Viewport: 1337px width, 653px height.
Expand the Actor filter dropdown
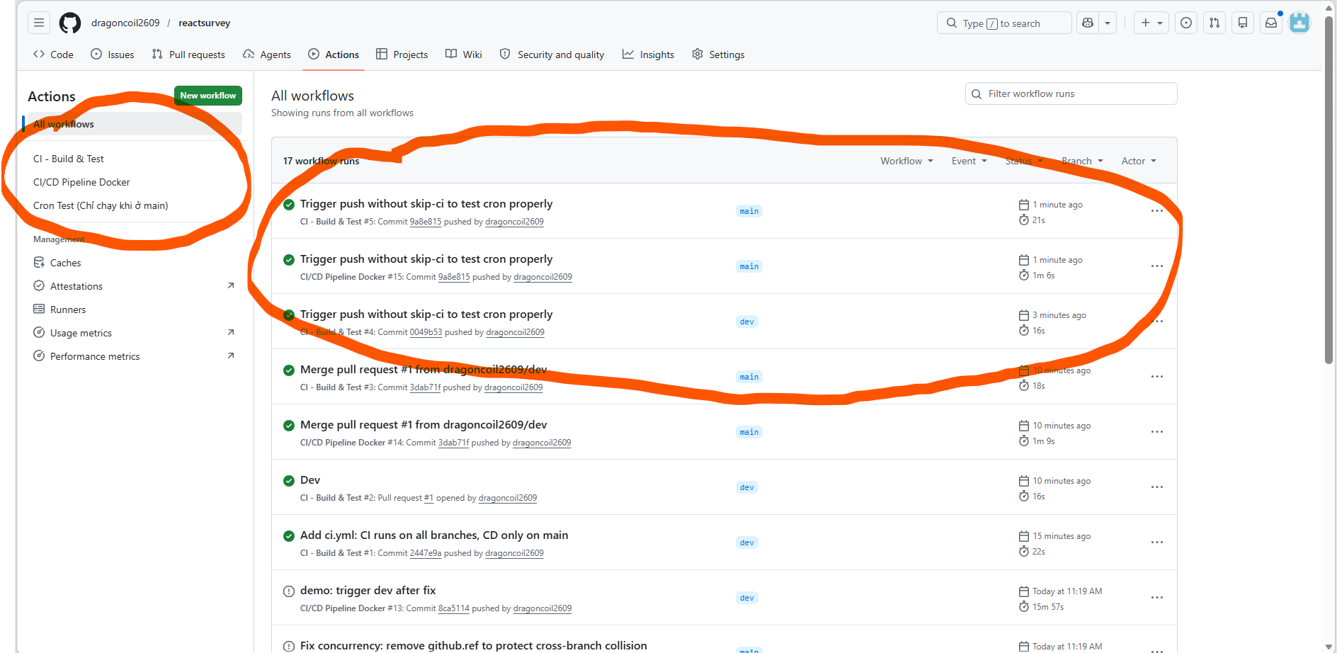[x=1139, y=161]
